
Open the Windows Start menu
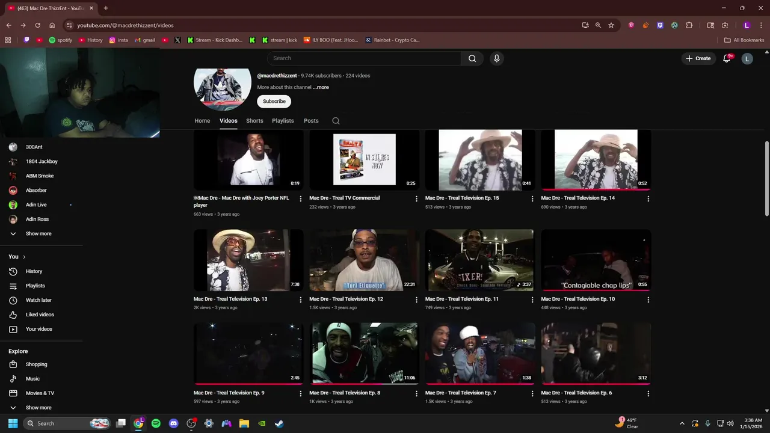13,423
